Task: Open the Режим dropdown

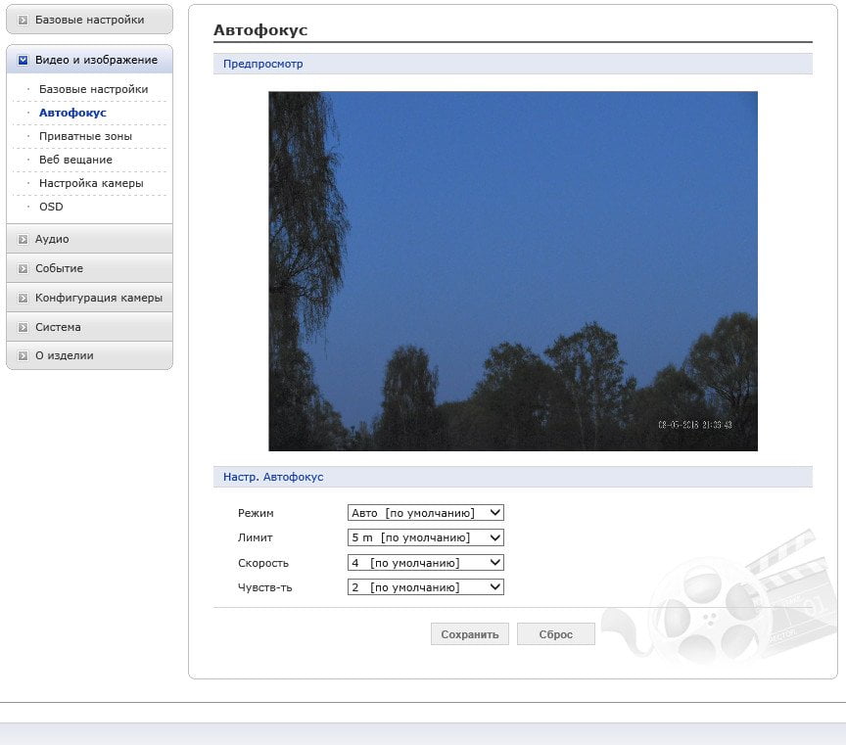Action: coord(426,512)
